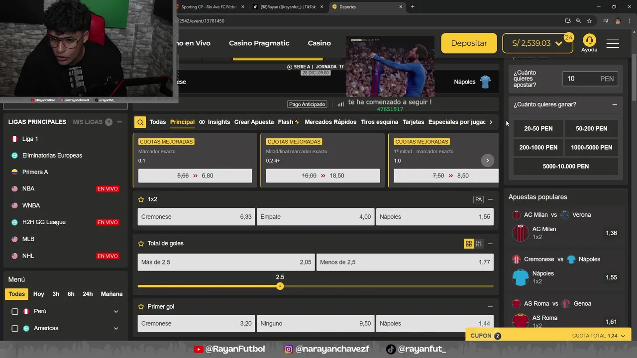Favorite the 1x2 market star

pos(141,199)
